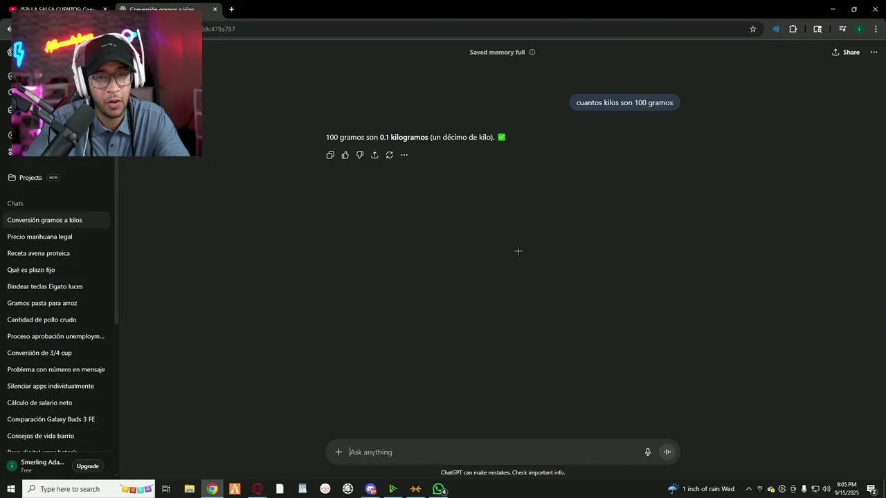Click the user message cuantos kilos son 100 gramos
Screen dimensions: 886x498
(x=624, y=102)
